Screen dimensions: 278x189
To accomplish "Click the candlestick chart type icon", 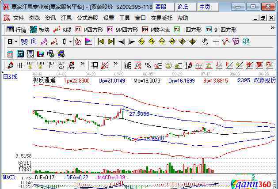I will pyautogui.click(x=64, y=42).
